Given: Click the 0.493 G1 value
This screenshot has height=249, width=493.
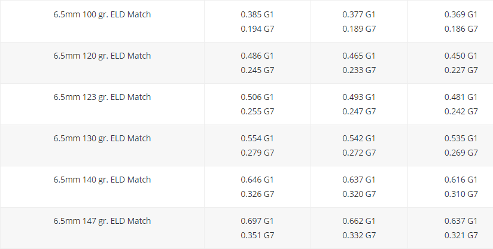Looking at the screenshot, I should pyautogui.click(x=359, y=97).
